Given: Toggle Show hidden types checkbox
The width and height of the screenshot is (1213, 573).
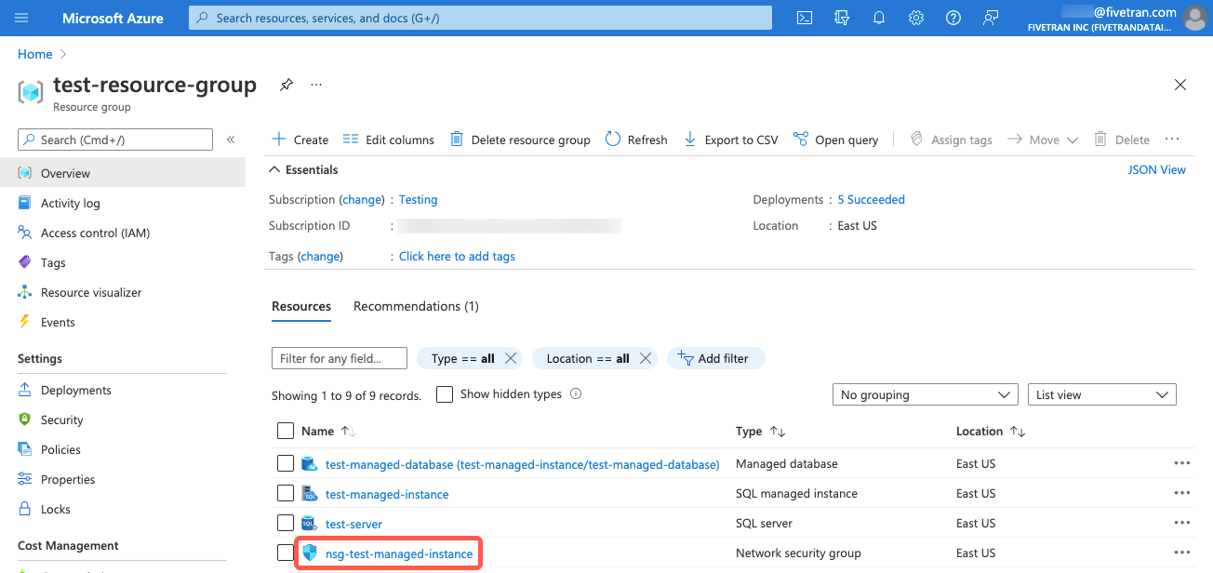Looking at the screenshot, I should coord(445,394).
